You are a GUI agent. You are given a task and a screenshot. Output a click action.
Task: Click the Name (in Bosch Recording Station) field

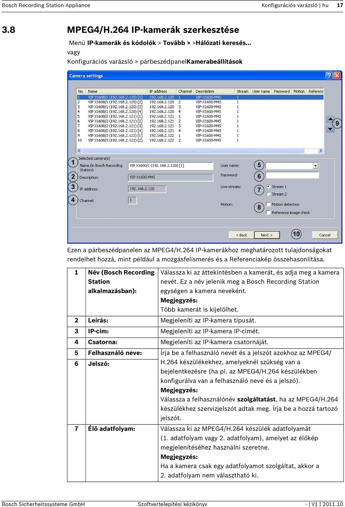pyautogui.click(x=170, y=166)
